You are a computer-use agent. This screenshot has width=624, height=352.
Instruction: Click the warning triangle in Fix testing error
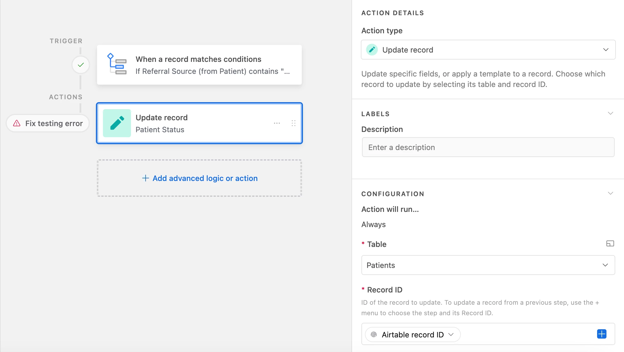[x=17, y=123]
